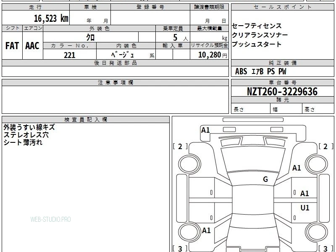This screenshot has width=336, height=252.
Task: Click the 後日発送部品 header
Action: point(115,63)
